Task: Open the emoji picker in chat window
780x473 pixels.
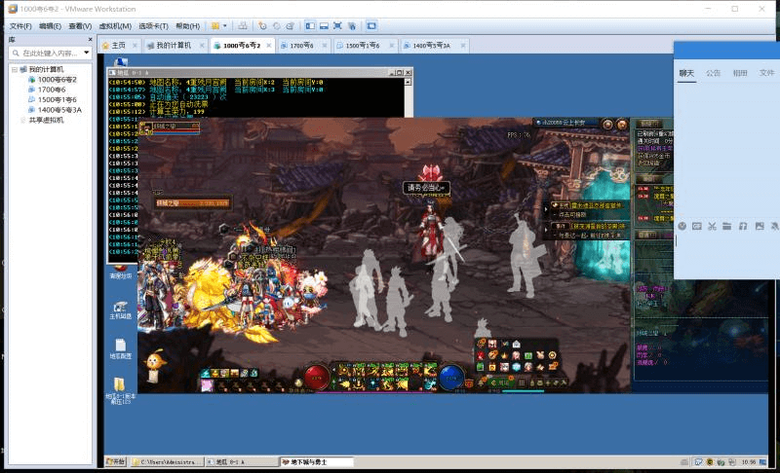Action: pyautogui.click(x=682, y=226)
